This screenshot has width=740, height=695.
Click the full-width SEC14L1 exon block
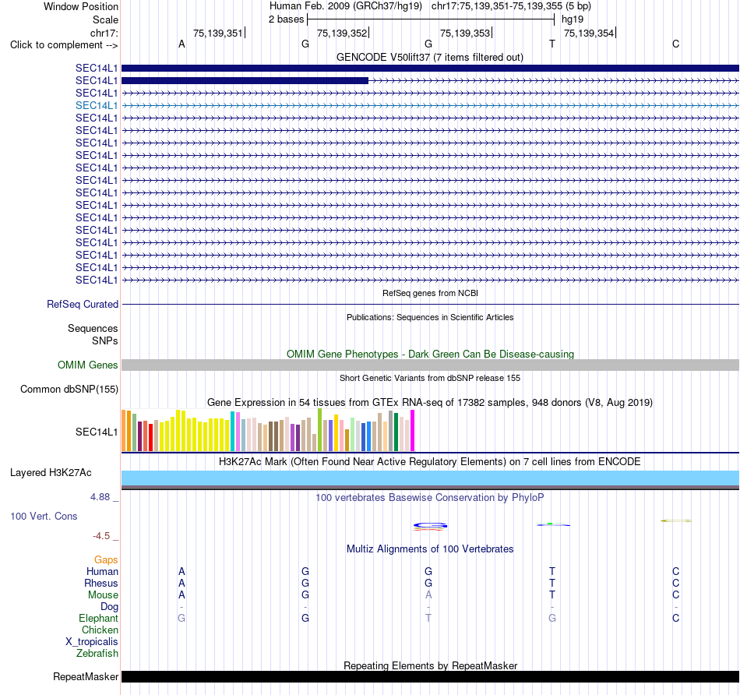tap(431, 68)
